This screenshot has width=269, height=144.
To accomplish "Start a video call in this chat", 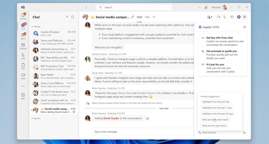I will point(219,17).
